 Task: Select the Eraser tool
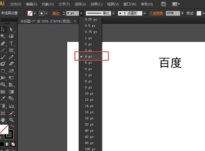pos(11,64)
